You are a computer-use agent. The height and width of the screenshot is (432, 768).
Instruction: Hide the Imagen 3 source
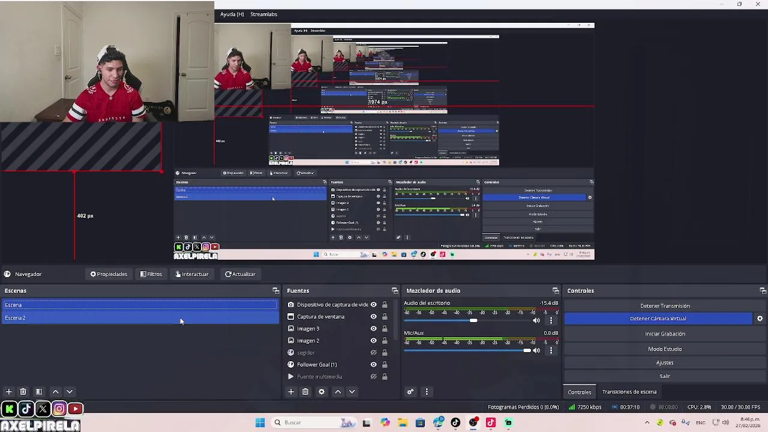coord(373,329)
